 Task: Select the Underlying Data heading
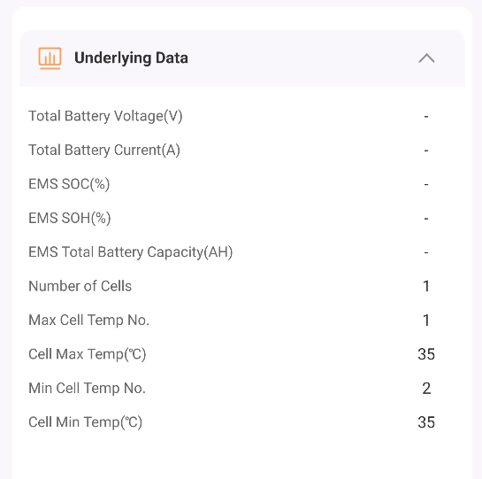click(x=131, y=58)
